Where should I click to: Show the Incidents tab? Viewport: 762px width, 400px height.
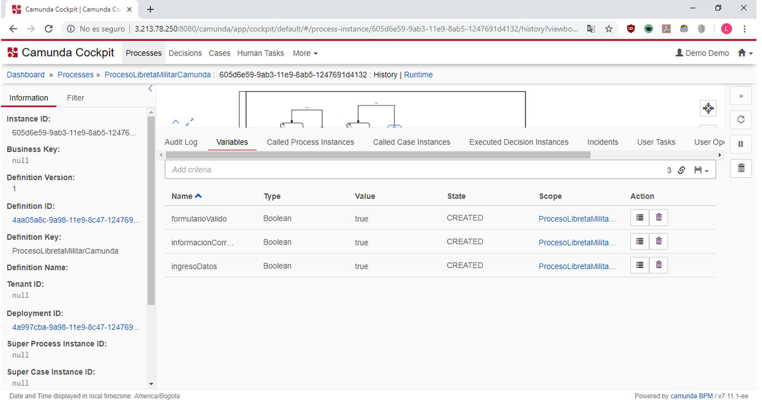click(603, 142)
